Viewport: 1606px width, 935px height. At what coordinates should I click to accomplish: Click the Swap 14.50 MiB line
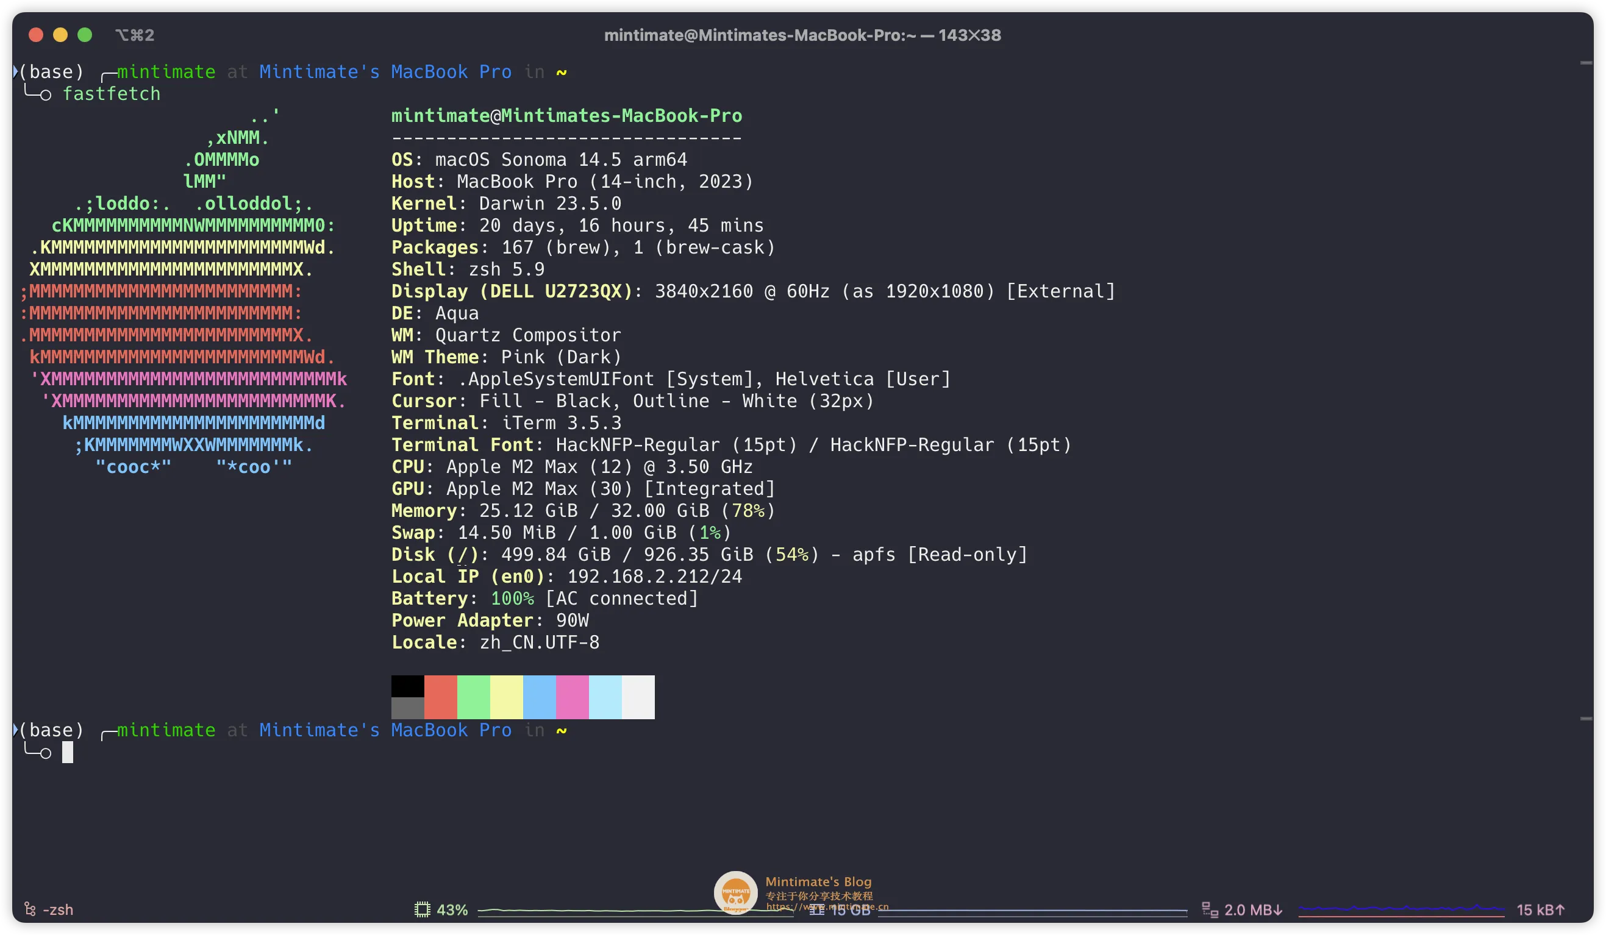click(562, 533)
